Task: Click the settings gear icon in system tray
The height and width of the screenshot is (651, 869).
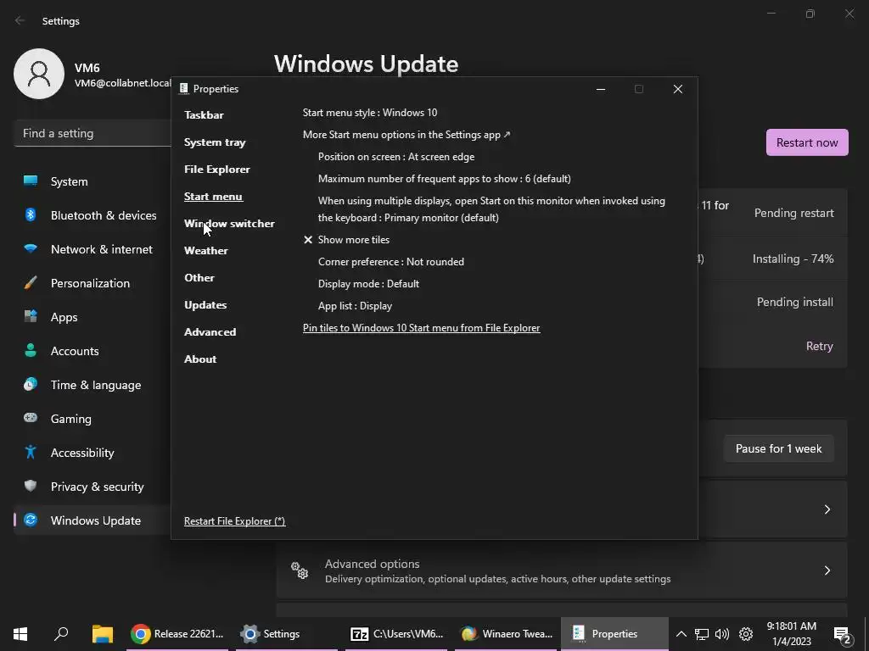Action: click(746, 634)
